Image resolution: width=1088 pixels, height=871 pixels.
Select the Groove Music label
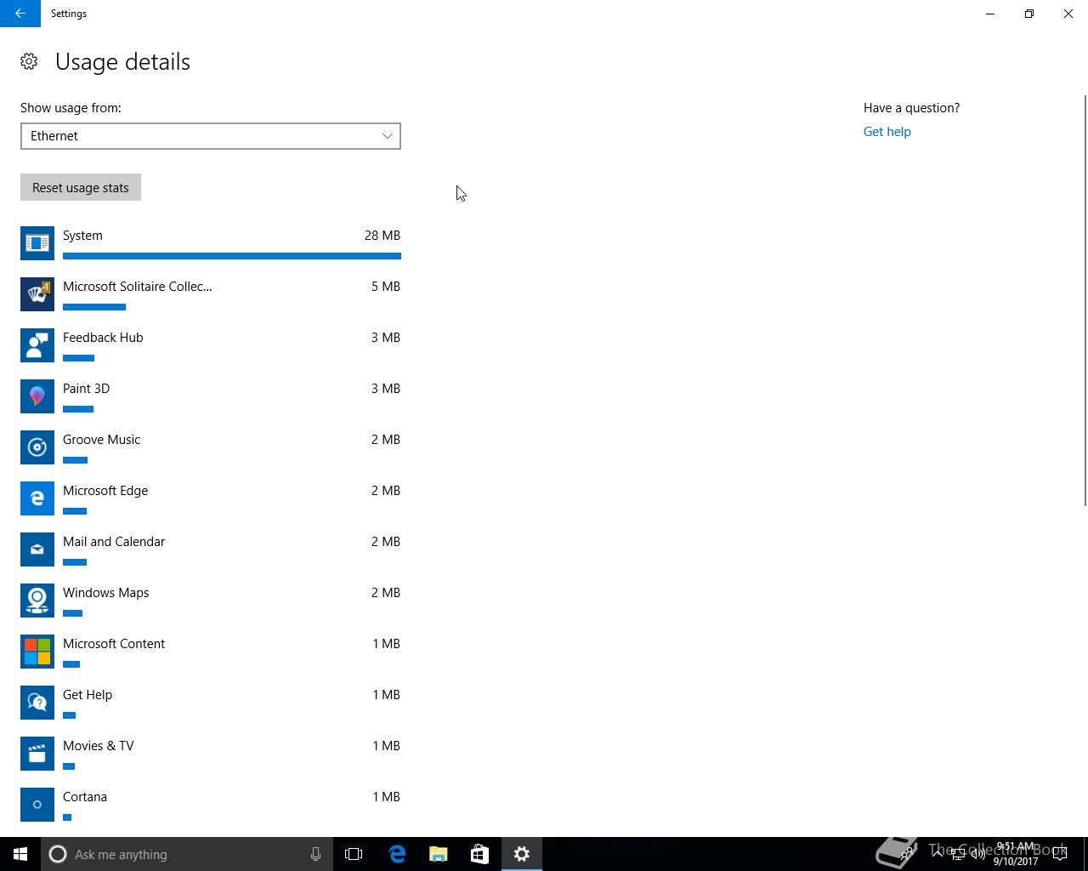pyautogui.click(x=101, y=440)
